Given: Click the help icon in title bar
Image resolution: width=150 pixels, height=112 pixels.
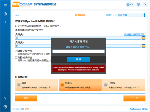Looking at the screenshot, I should click(138, 4).
